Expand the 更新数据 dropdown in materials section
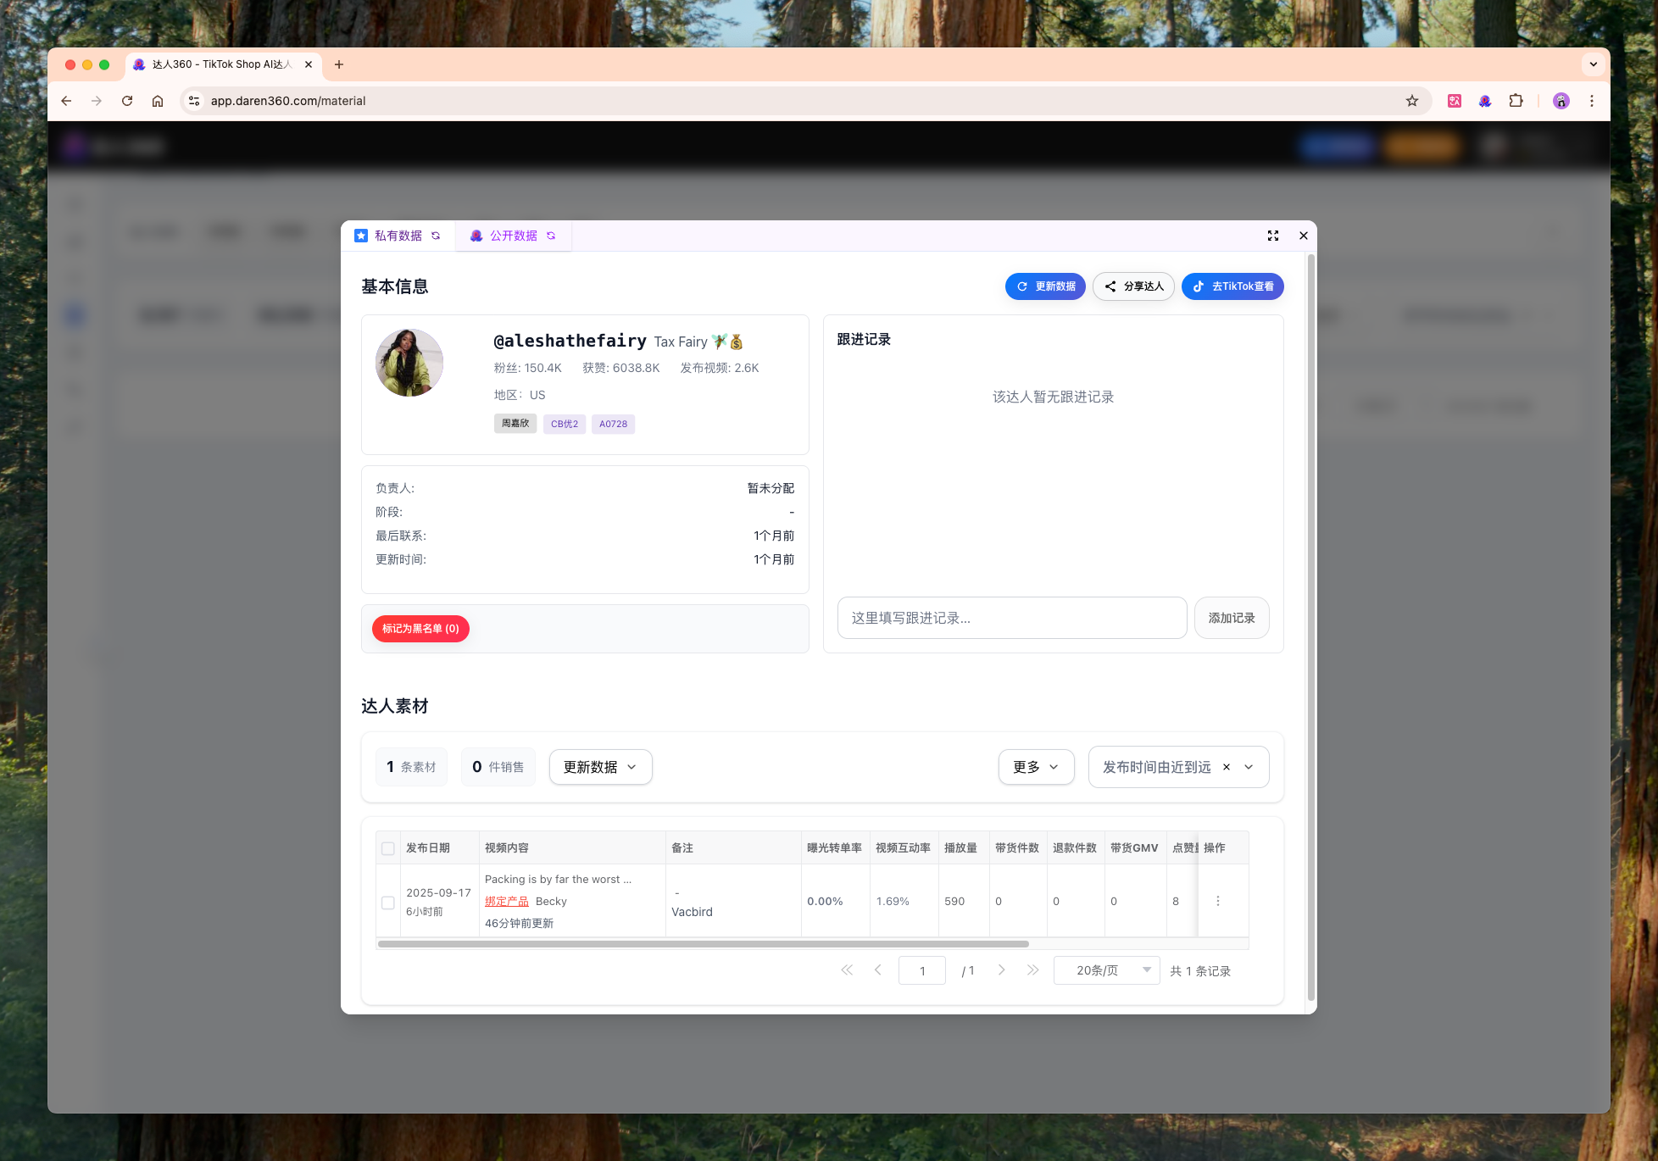The image size is (1658, 1161). pyautogui.click(x=600, y=767)
